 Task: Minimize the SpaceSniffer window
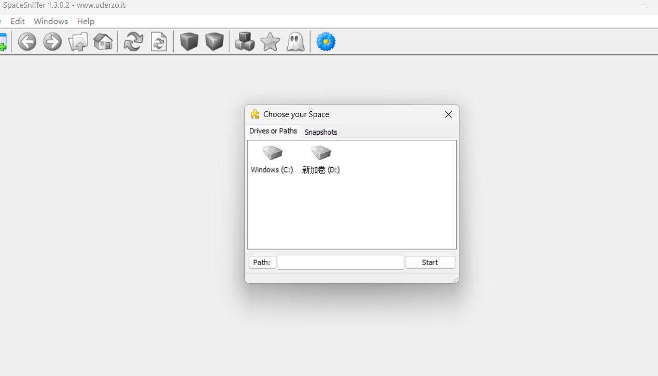pyautogui.click(x=645, y=5)
